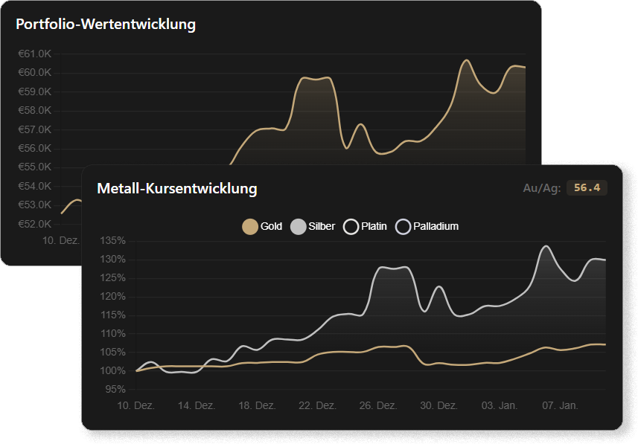The width and height of the screenshot is (638, 444).
Task: Select the Gold legend color dot
Action: point(249,225)
